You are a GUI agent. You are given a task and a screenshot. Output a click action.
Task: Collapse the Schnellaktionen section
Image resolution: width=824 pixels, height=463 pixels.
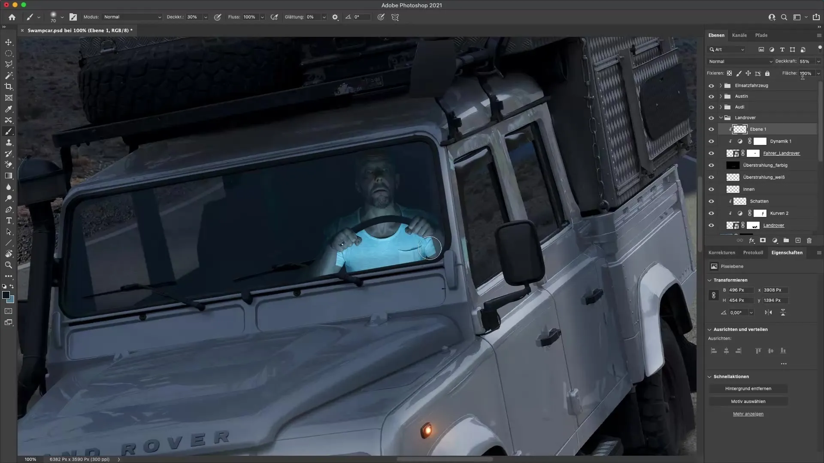[x=709, y=377]
